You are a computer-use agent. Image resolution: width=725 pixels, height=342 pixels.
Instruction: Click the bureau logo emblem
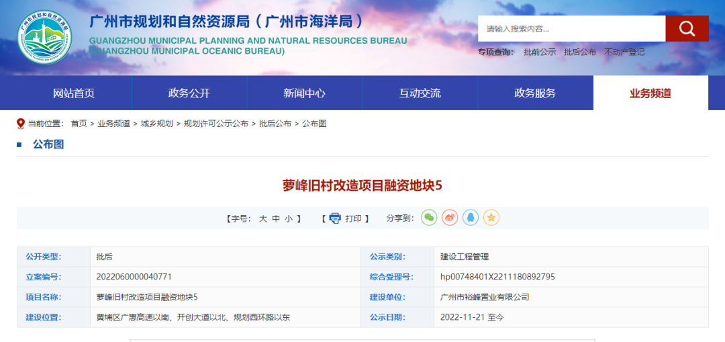click(x=45, y=36)
